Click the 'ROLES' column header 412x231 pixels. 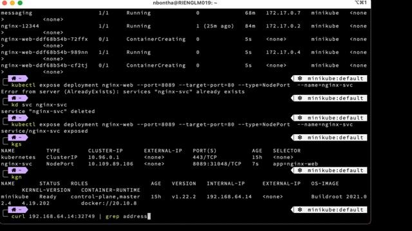point(79,184)
